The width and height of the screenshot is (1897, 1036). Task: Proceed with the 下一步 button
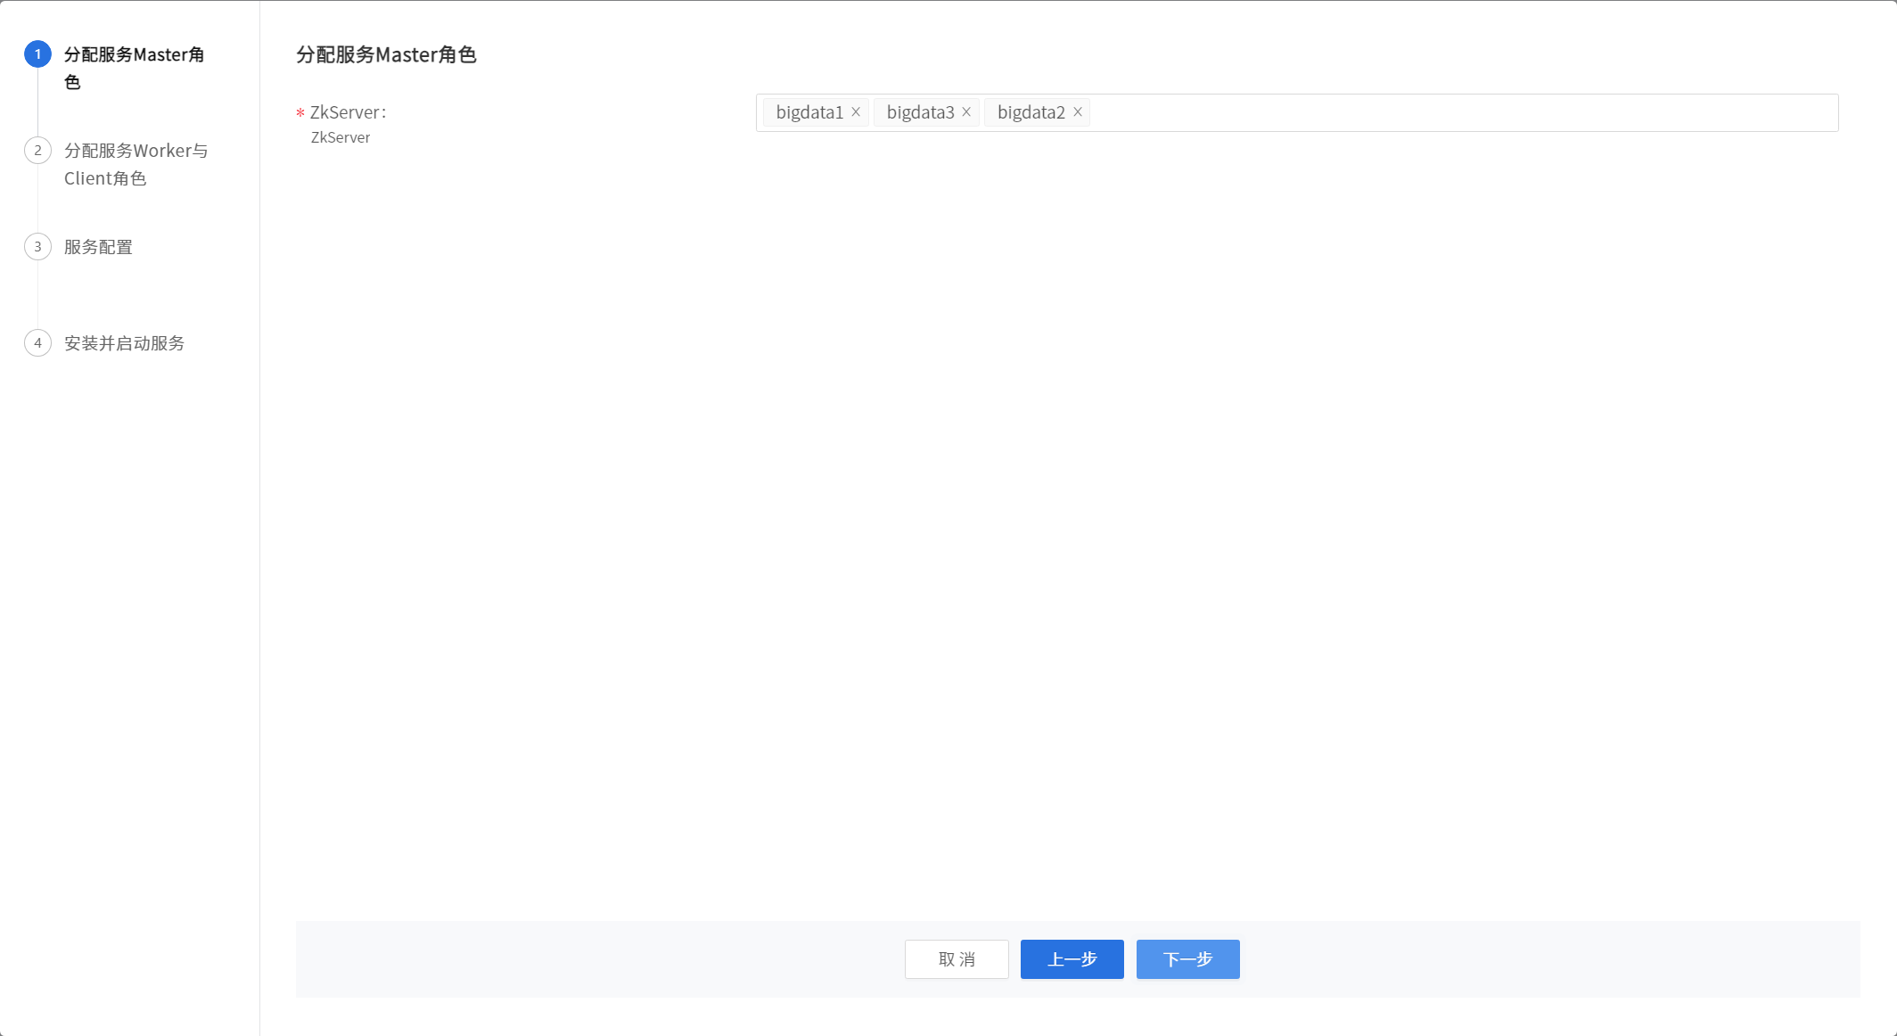(1187, 959)
